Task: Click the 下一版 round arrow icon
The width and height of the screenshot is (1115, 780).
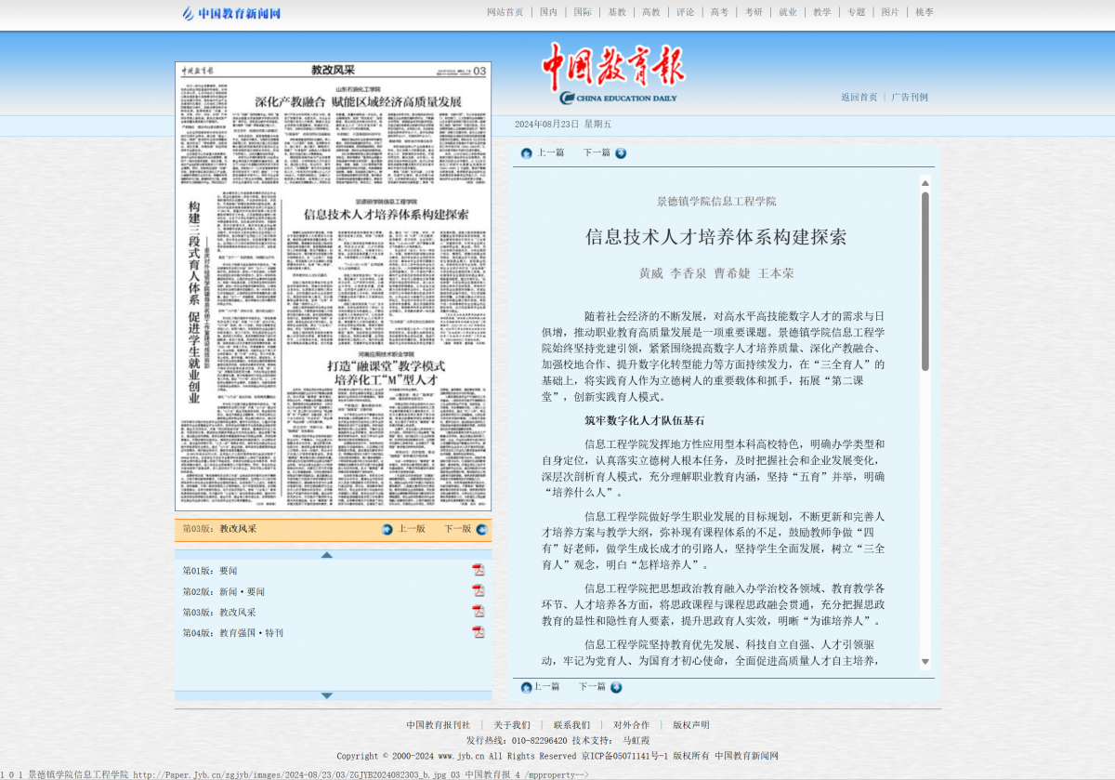Action: (481, 529)
